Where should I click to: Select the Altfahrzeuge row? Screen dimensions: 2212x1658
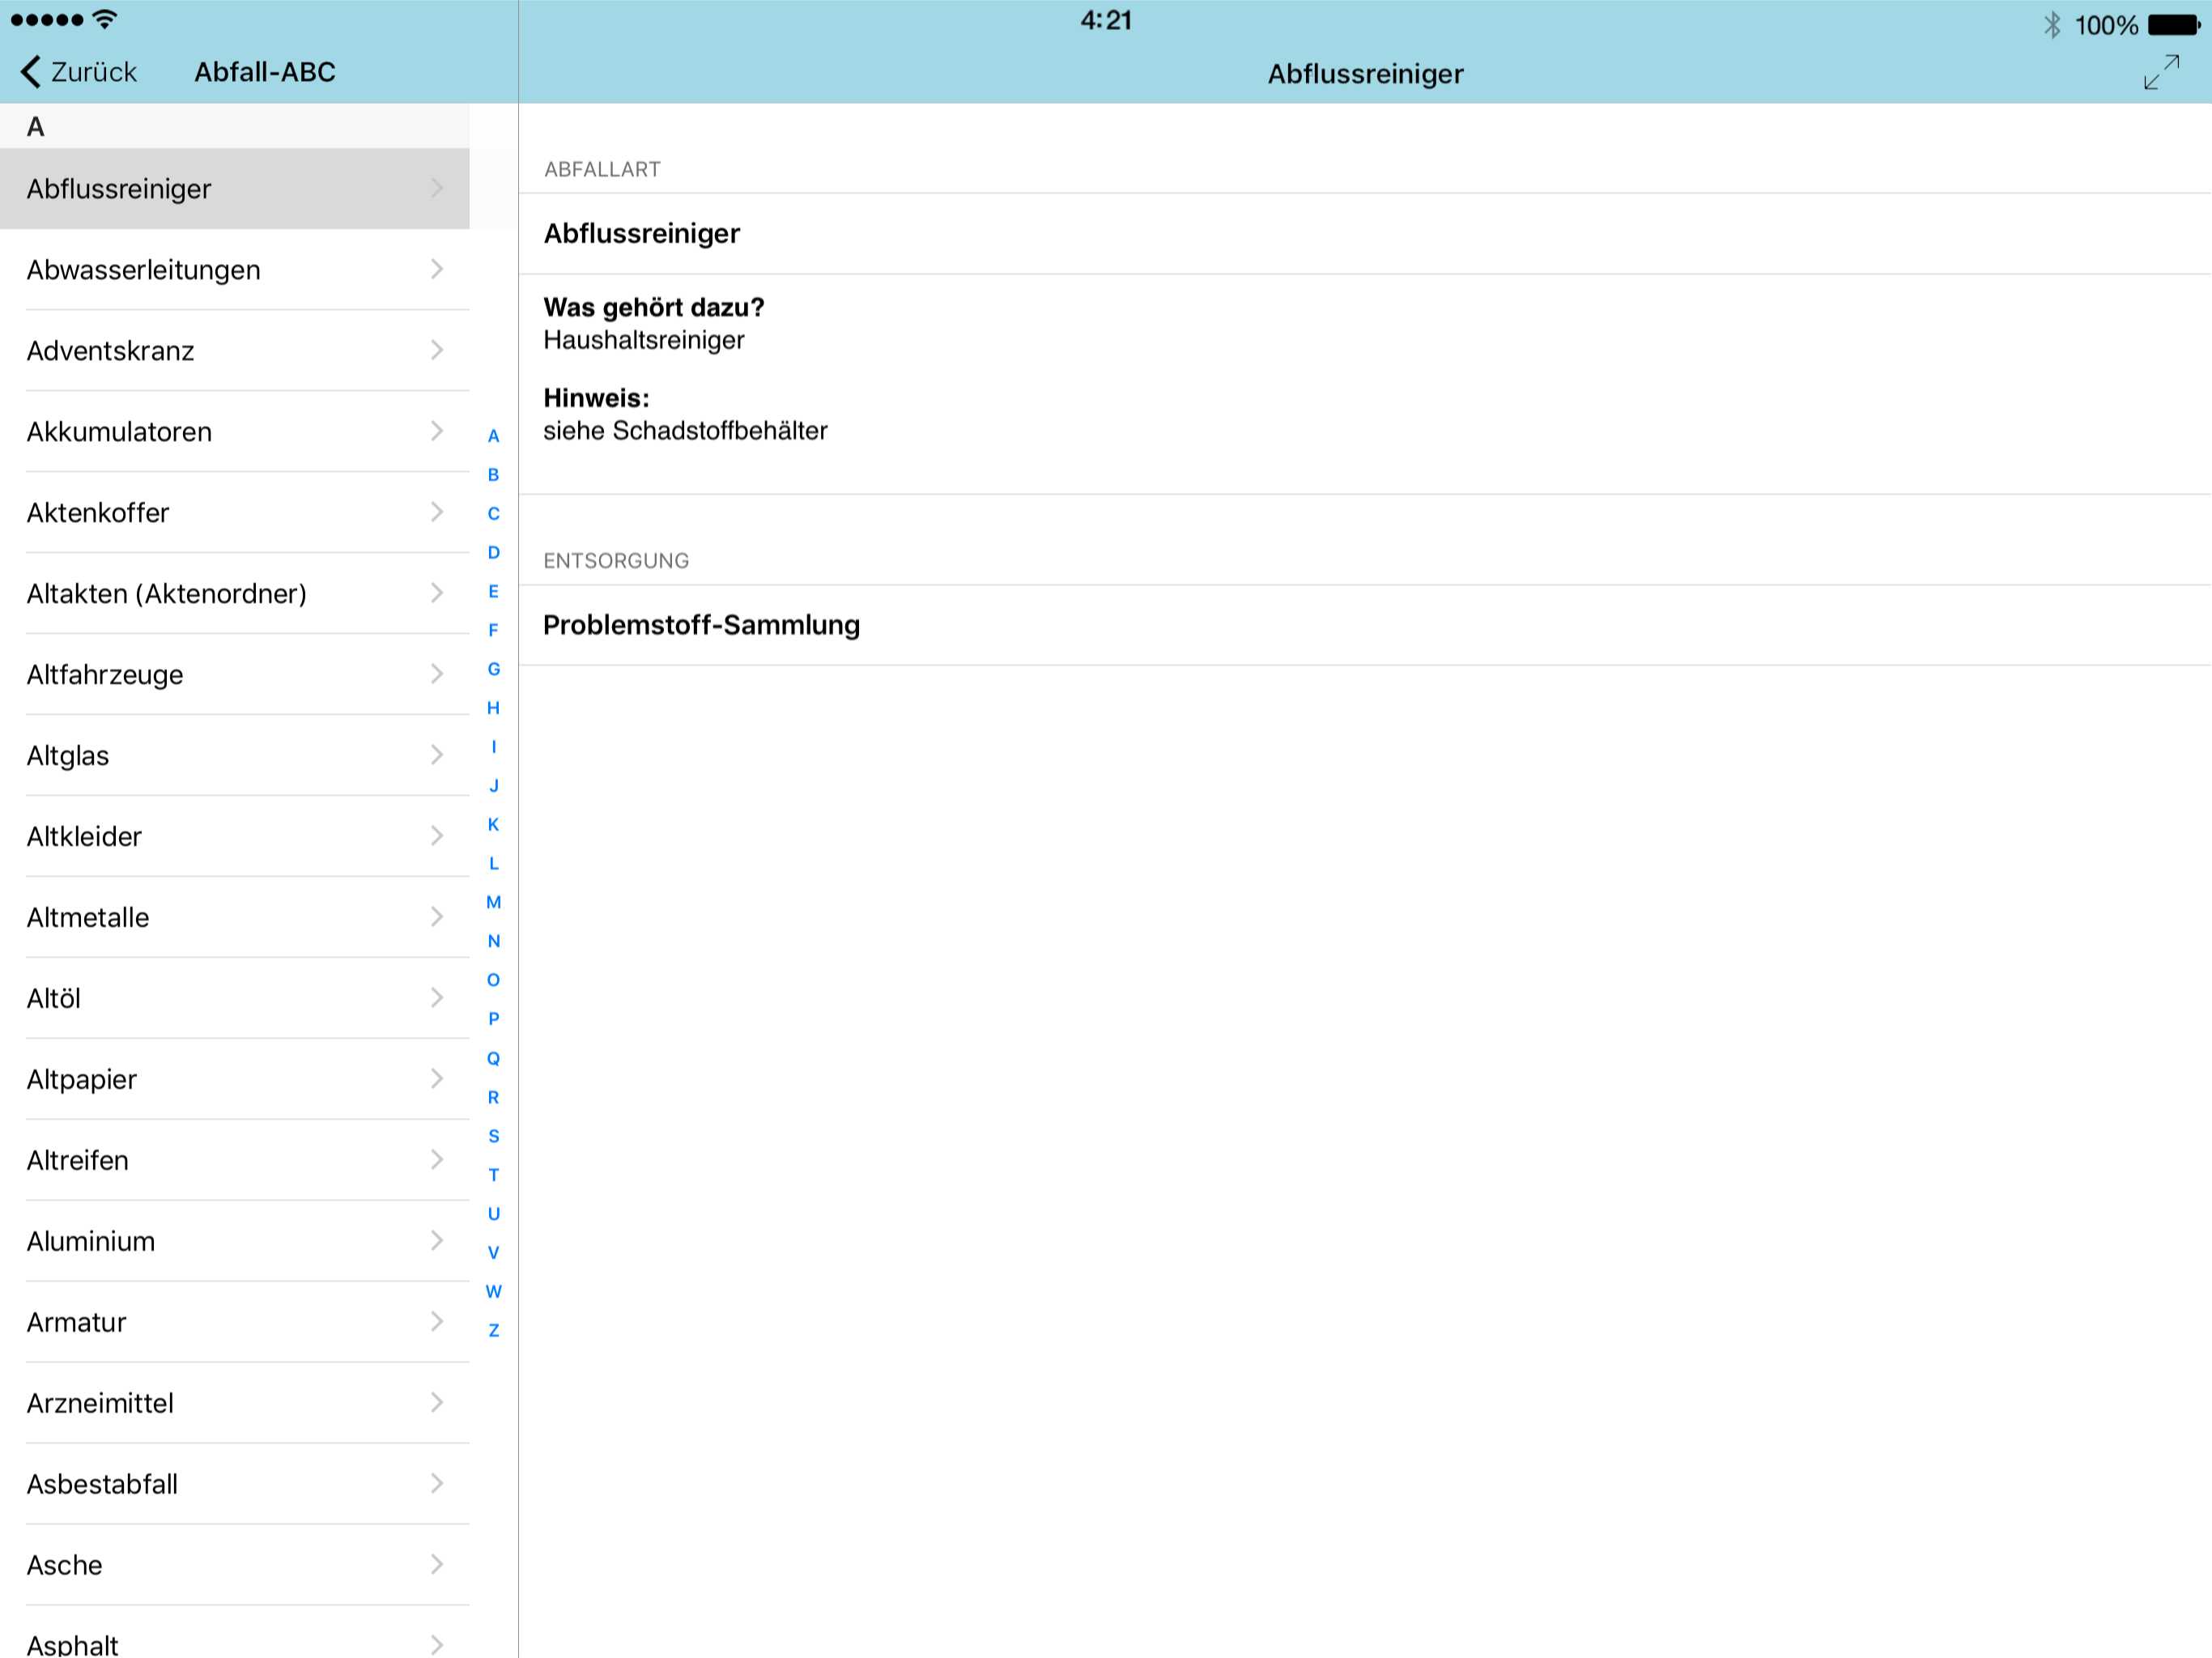[x=234, y=675]
